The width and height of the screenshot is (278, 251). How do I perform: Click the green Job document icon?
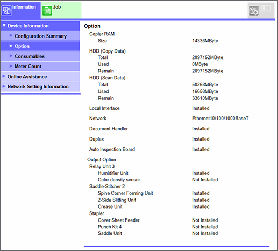tap(47, 11)
